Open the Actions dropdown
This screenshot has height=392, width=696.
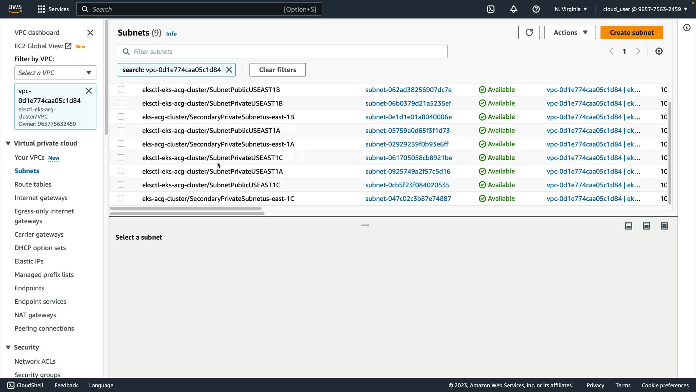pyautogui.click(x=570, y=33)
